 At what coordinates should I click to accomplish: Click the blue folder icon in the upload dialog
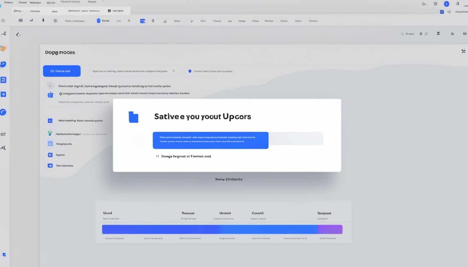(x=134, y=117)
